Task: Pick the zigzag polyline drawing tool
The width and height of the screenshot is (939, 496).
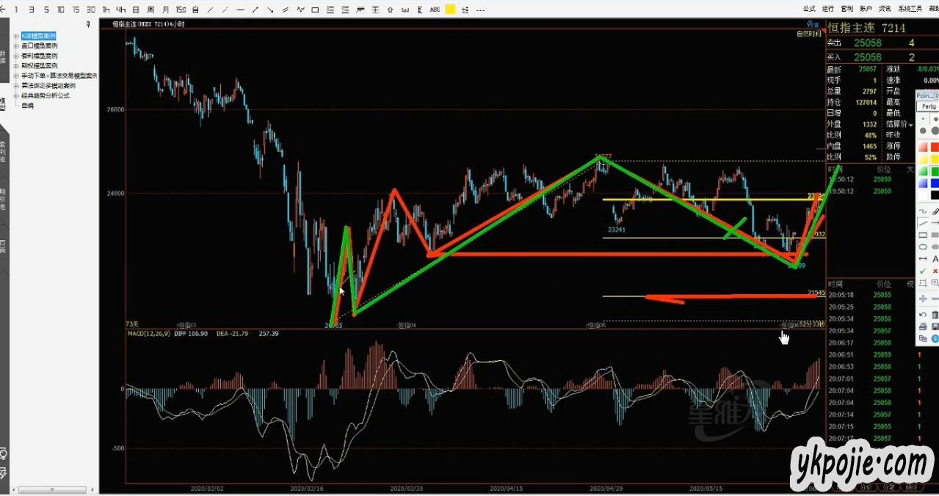Action: point(301,10)
